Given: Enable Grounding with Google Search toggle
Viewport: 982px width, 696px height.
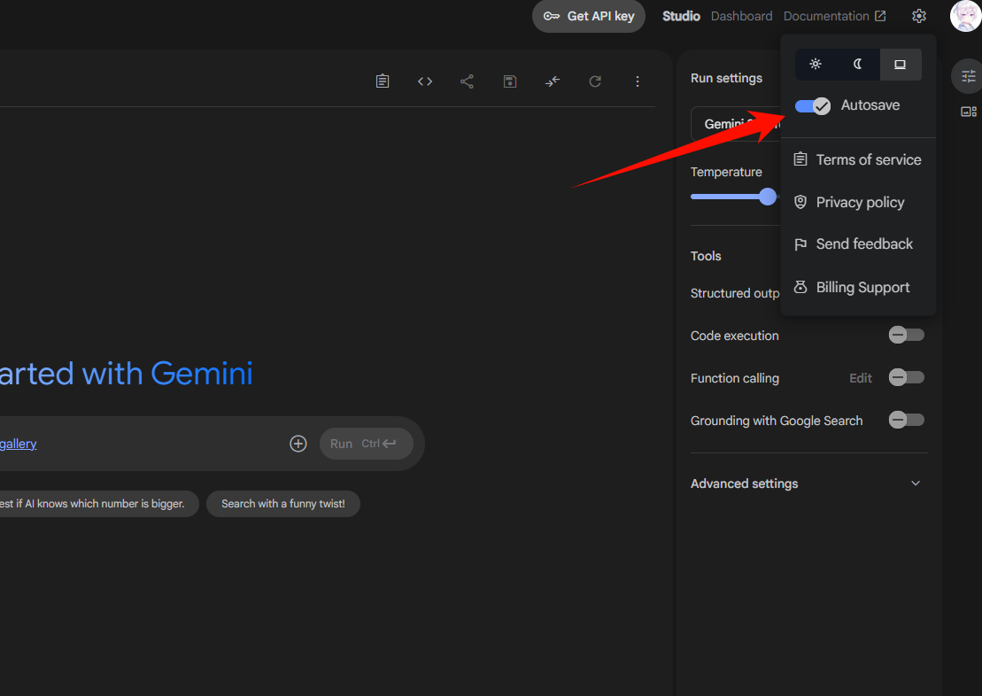Looking at the screenshot, I should [906, 421].
